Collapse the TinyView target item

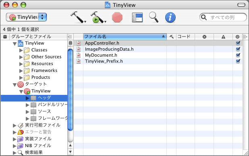click(21, 92)
